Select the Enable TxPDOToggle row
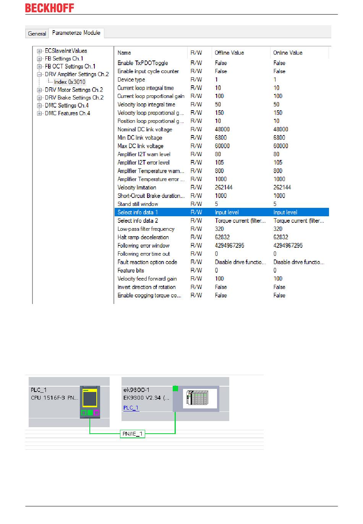This screenshot has width=363, height=524. tap(222, 63)
